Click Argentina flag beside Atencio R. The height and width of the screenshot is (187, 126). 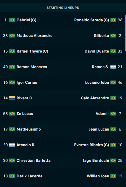point(12,145)
